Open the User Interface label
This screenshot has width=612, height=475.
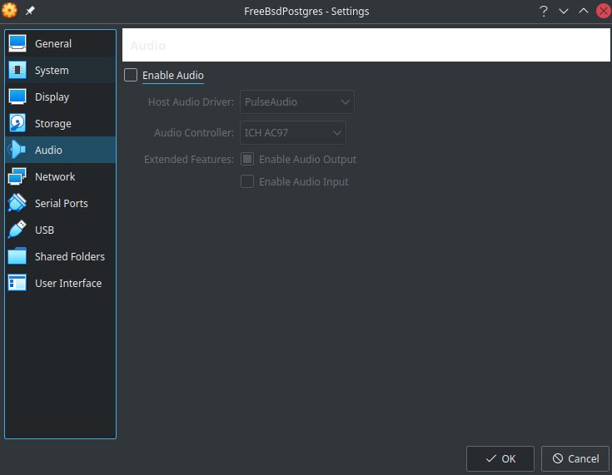[68, 283]
